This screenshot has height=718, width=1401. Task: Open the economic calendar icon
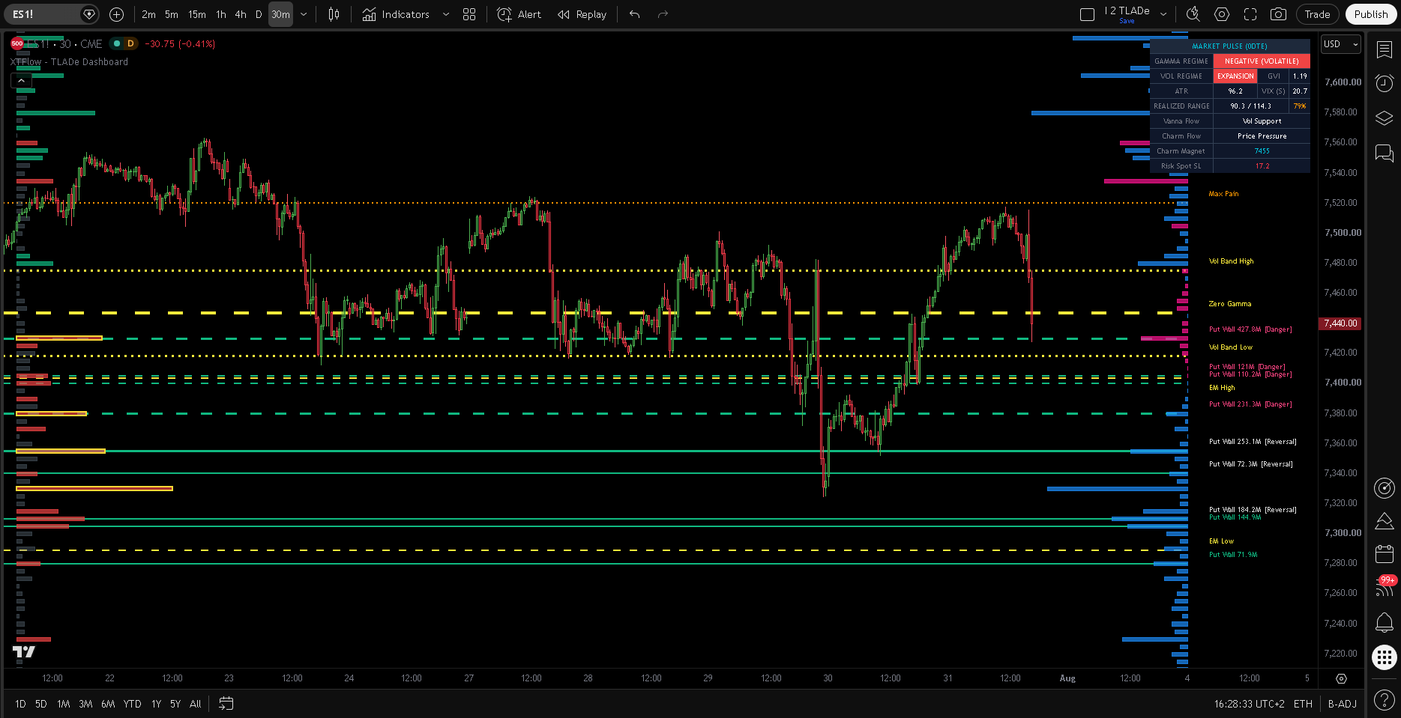click(x=1384, y=554)
